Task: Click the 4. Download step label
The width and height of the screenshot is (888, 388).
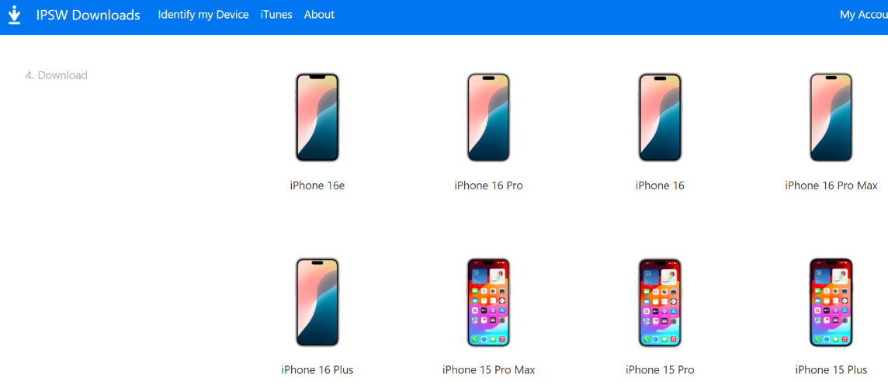Action: point(56,75)
